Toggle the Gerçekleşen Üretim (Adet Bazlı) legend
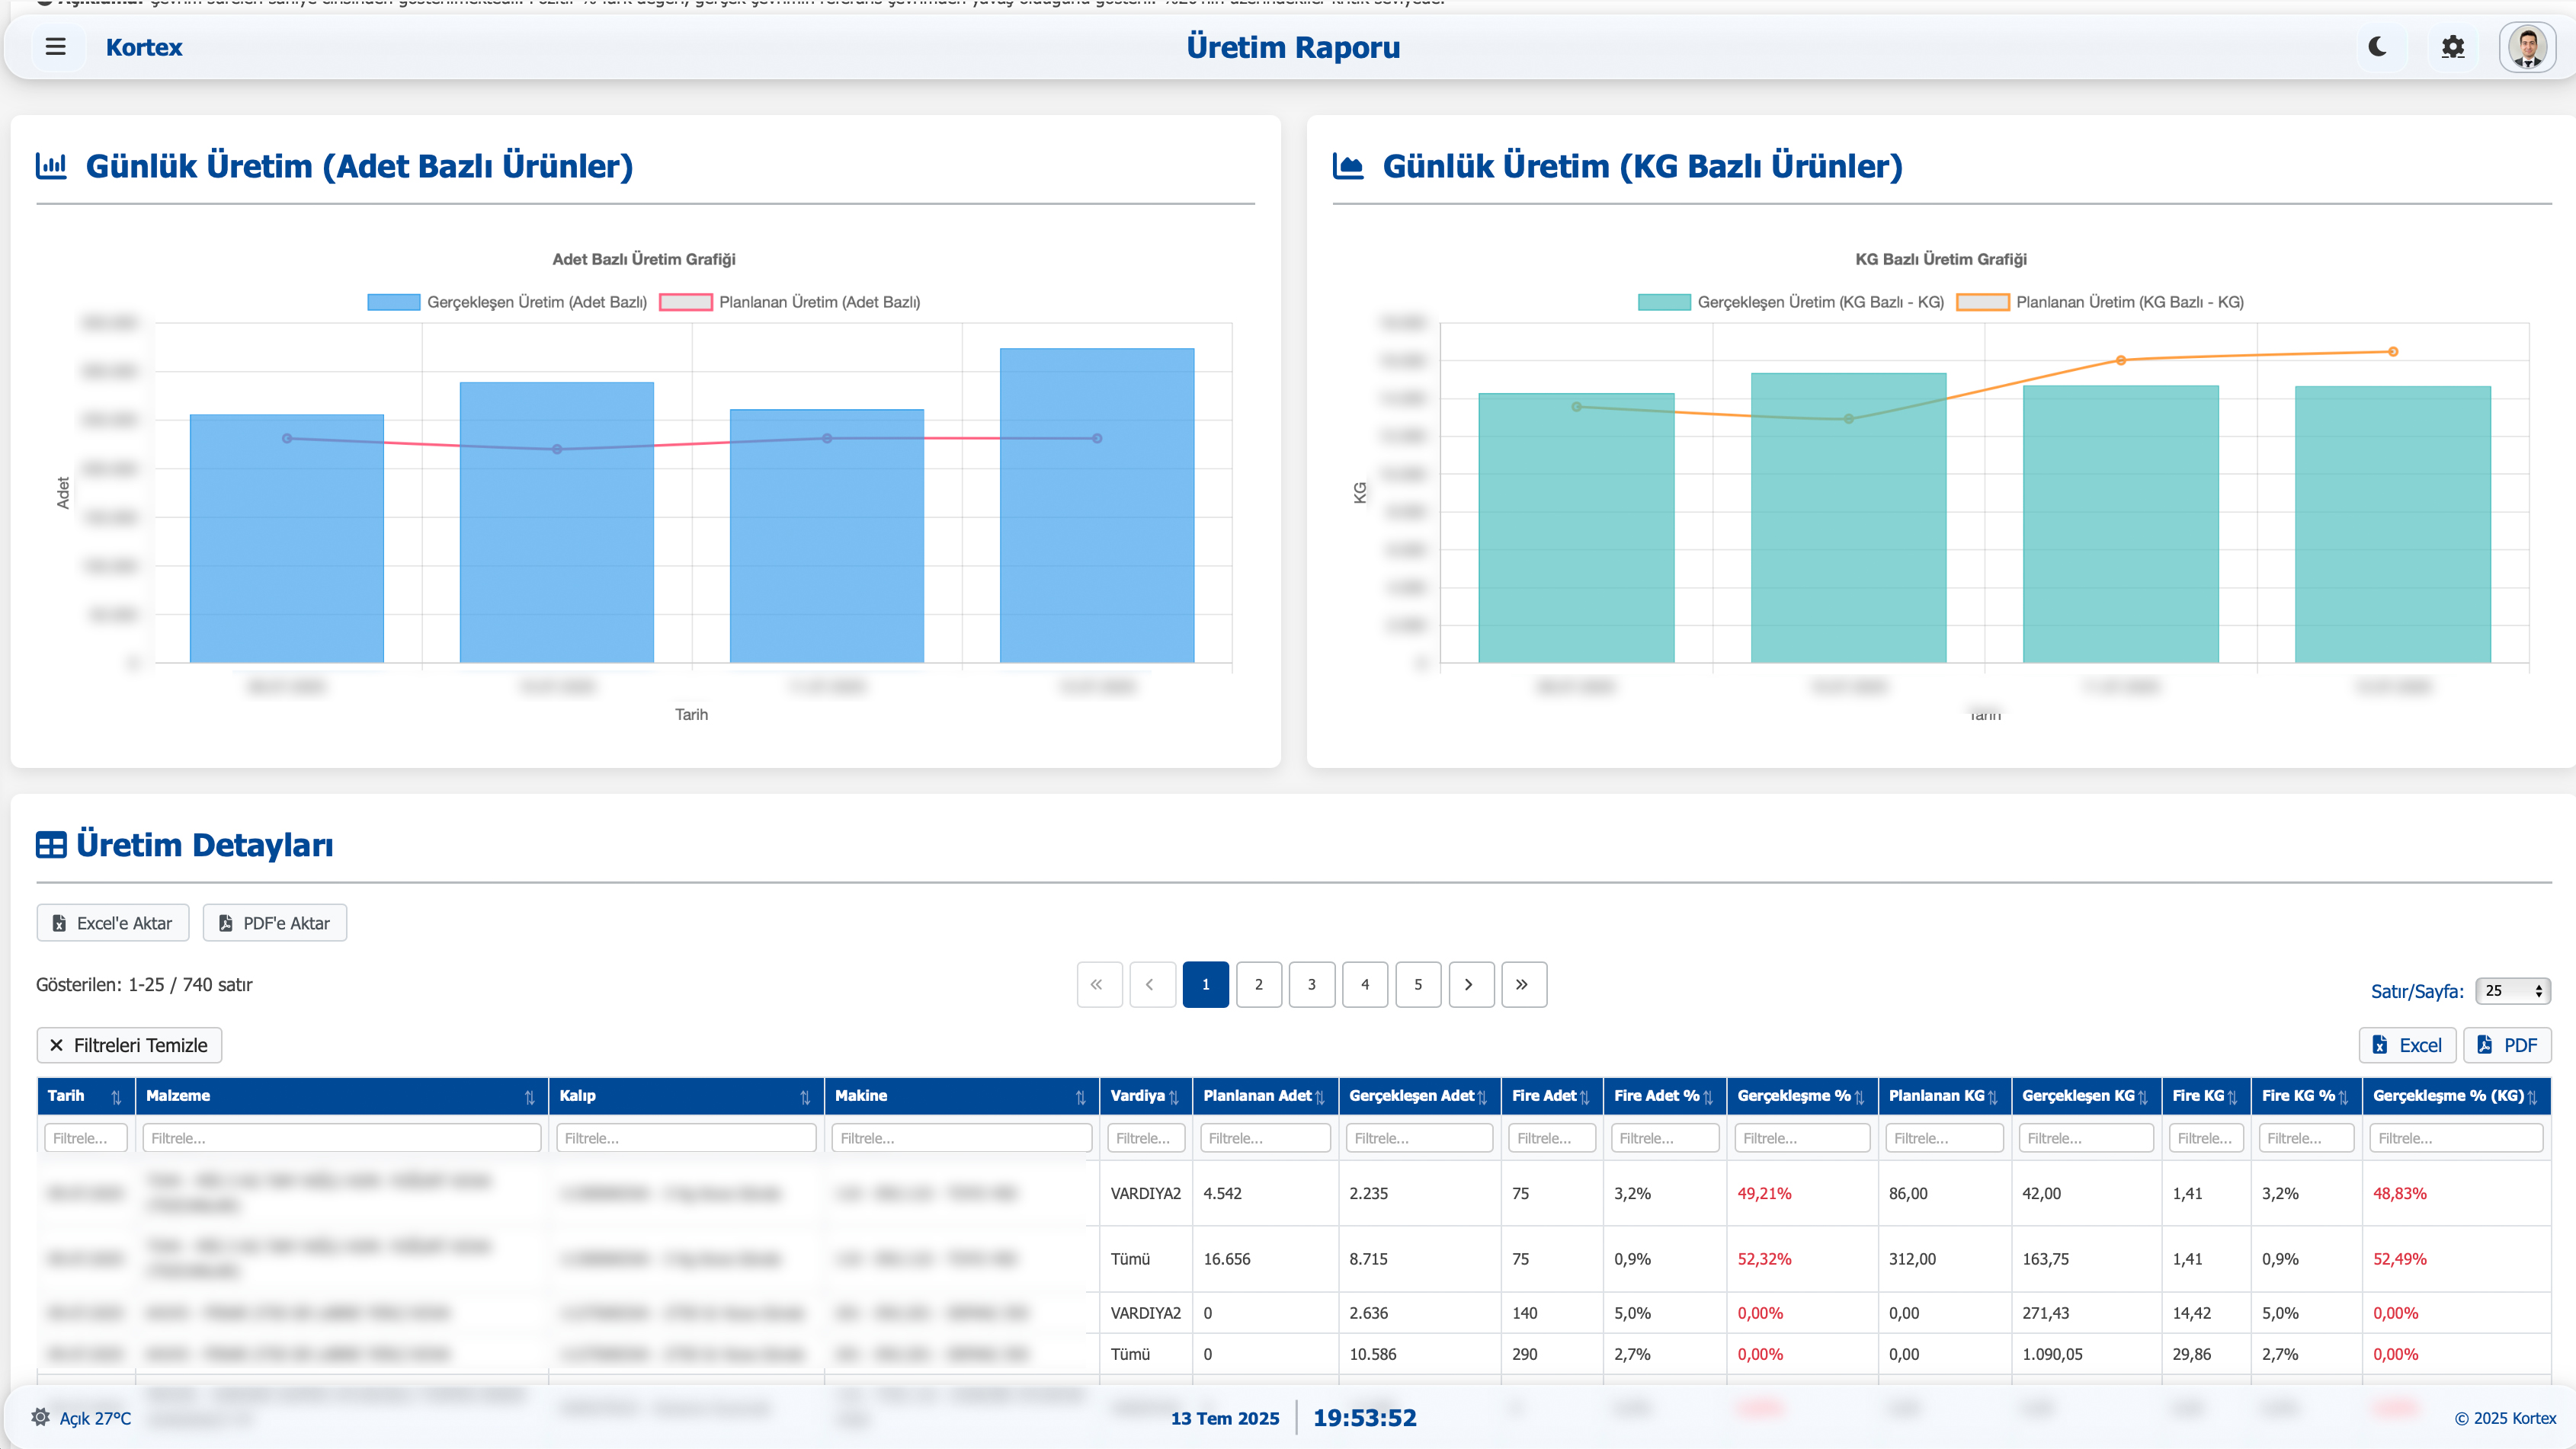Image resolution: width=2576 pixels, height=1449 pixels. click(507, 302)
